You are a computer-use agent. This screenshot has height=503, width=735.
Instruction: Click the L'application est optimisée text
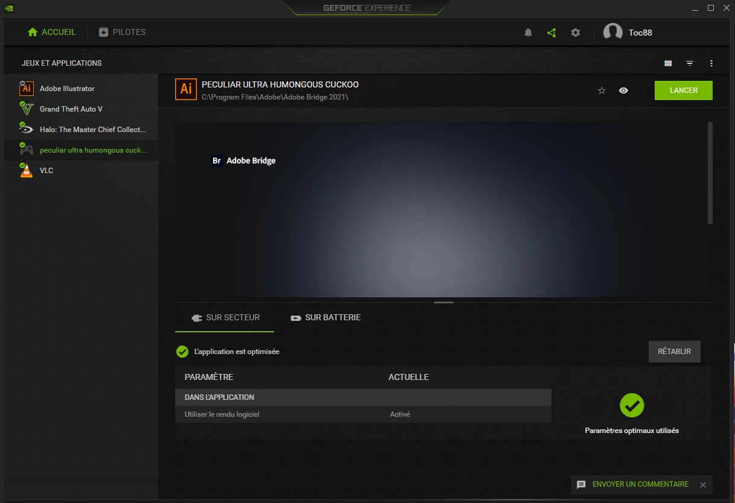tap(237, 352)
